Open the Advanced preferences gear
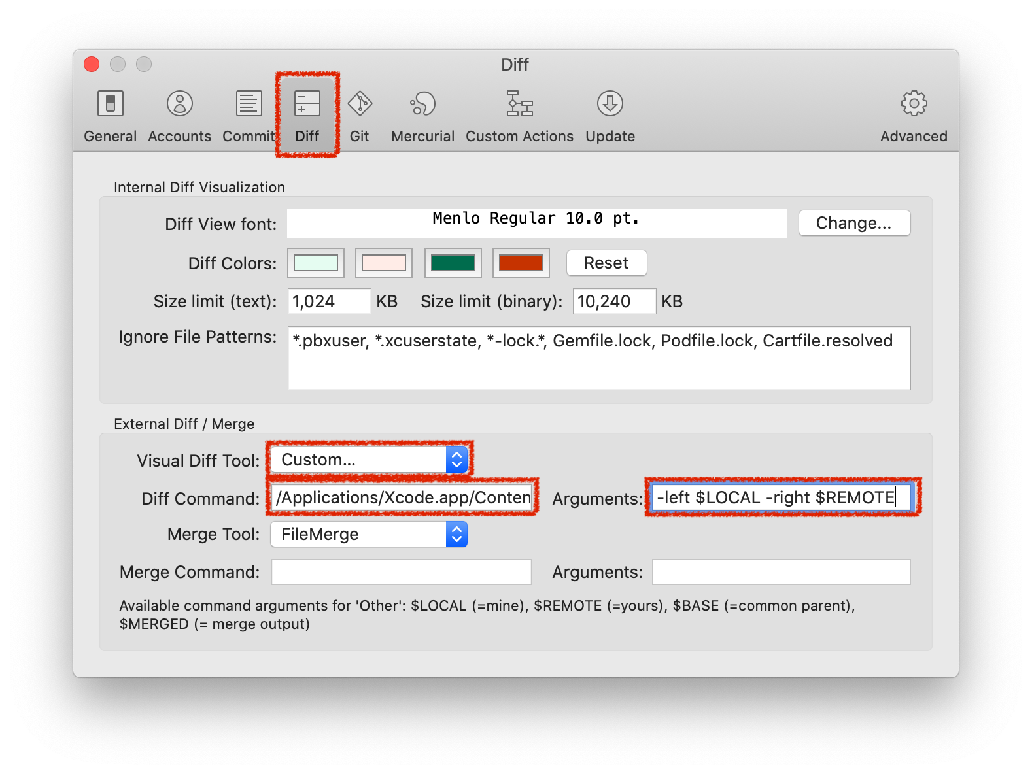Viewport: 1032px width, 774px height. click(x=914, y=116)
